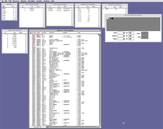Select the clut type in Agrippa list
Image resolution: width=163 pixels, height=129 pixels.
click(8, 10)
